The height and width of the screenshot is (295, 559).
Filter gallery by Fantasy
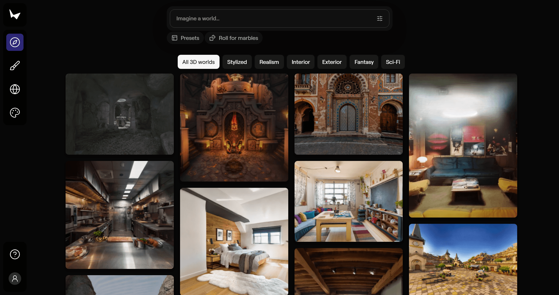point(364,62)
